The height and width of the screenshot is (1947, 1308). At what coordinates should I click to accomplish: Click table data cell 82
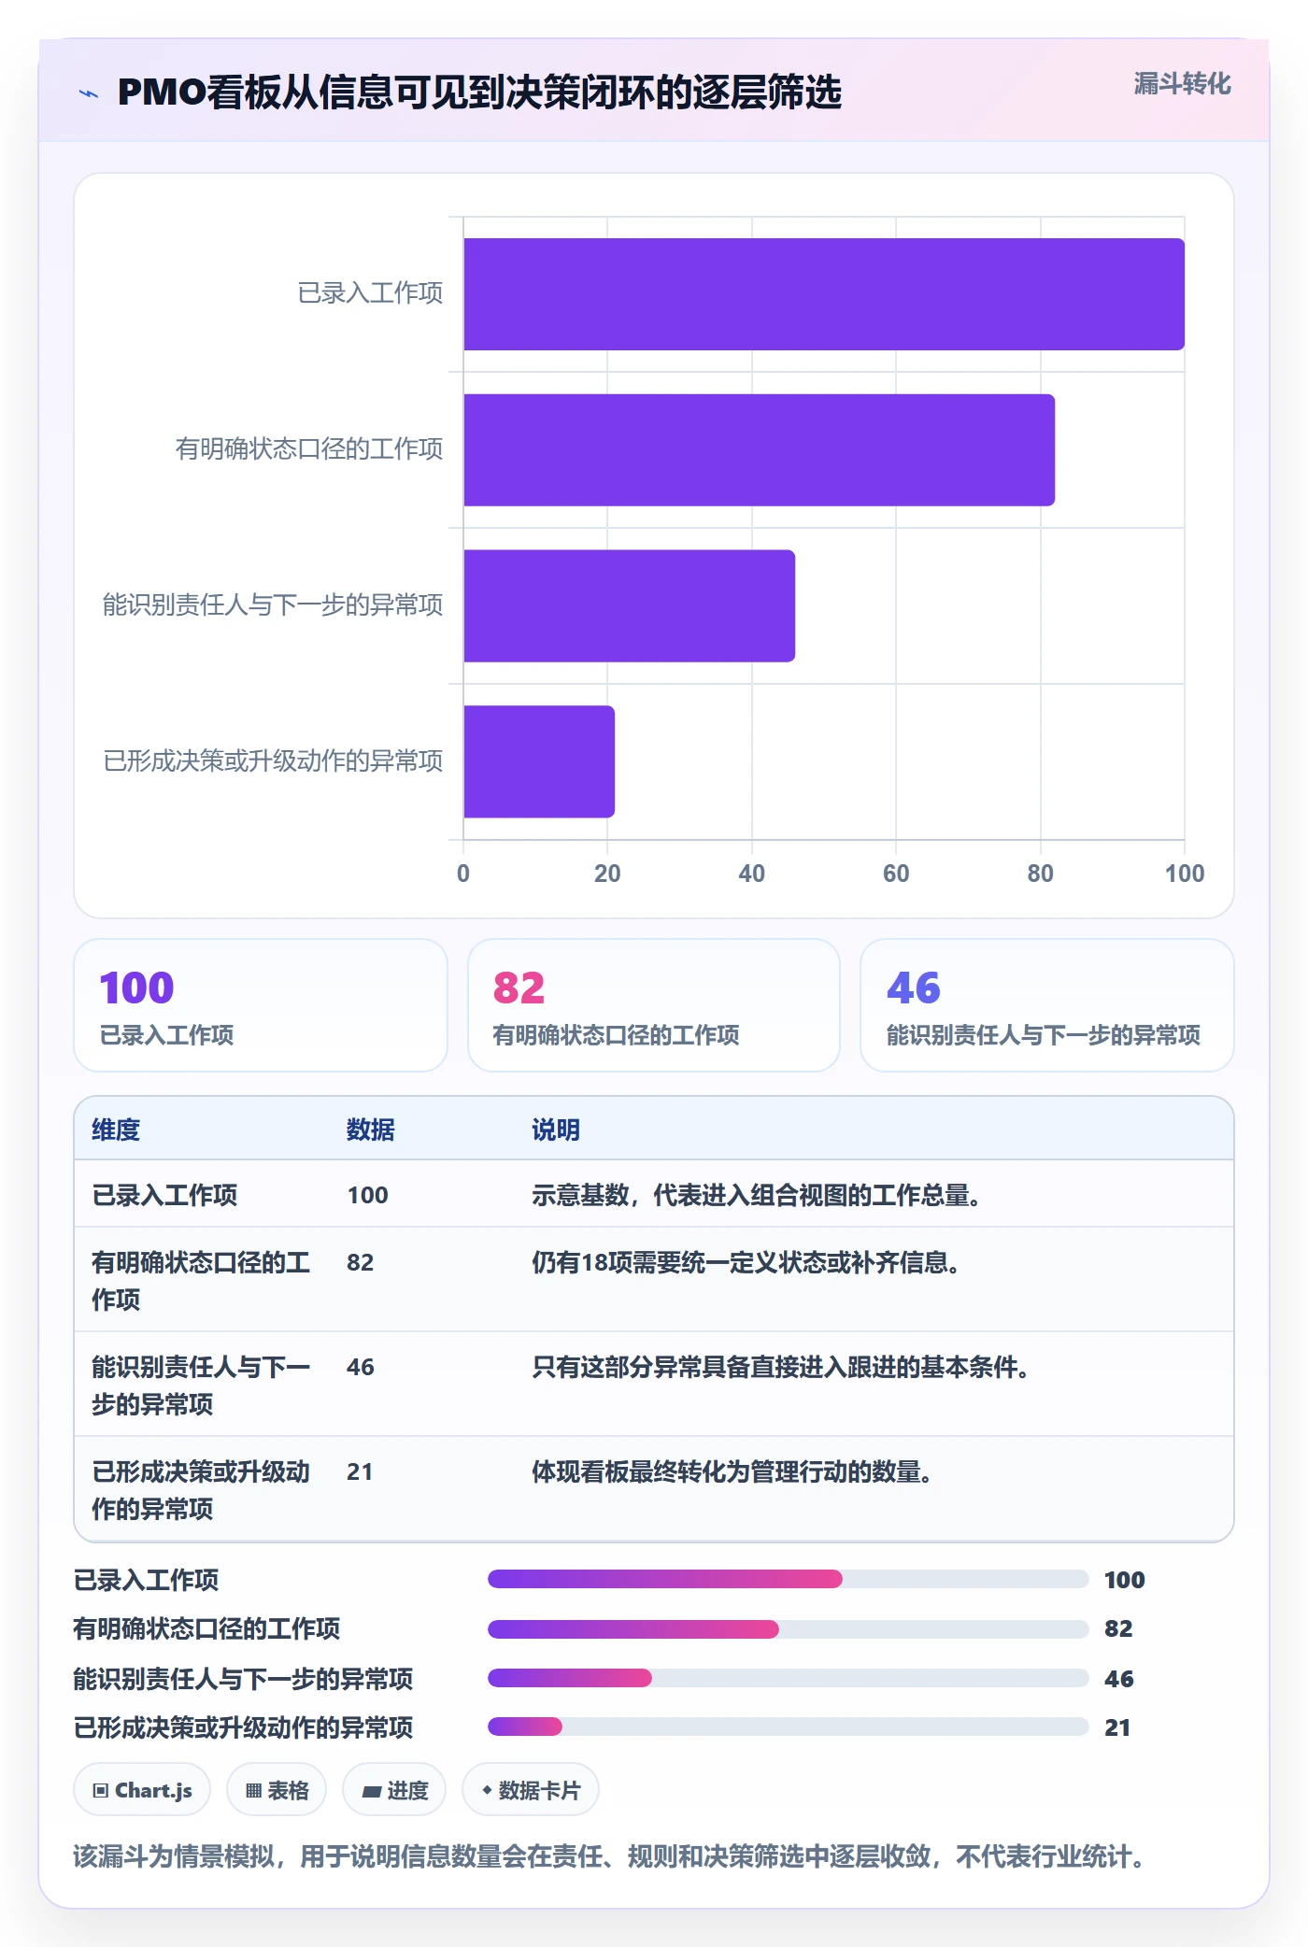click(360, 1262)
